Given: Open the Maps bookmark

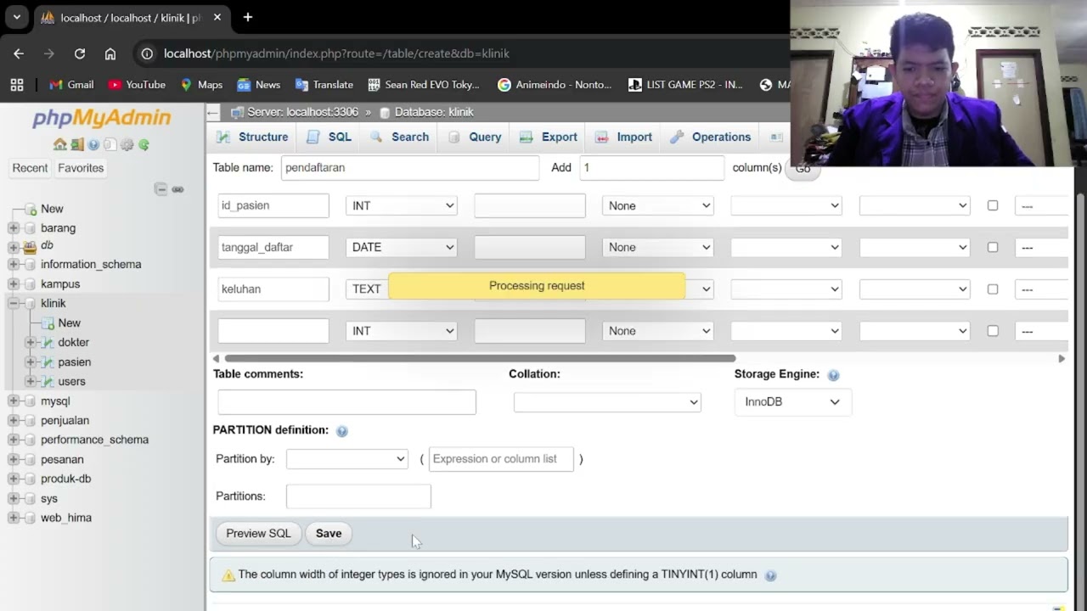Looking at the screenshot, I should pyautogui.click(x=201, y=84).
